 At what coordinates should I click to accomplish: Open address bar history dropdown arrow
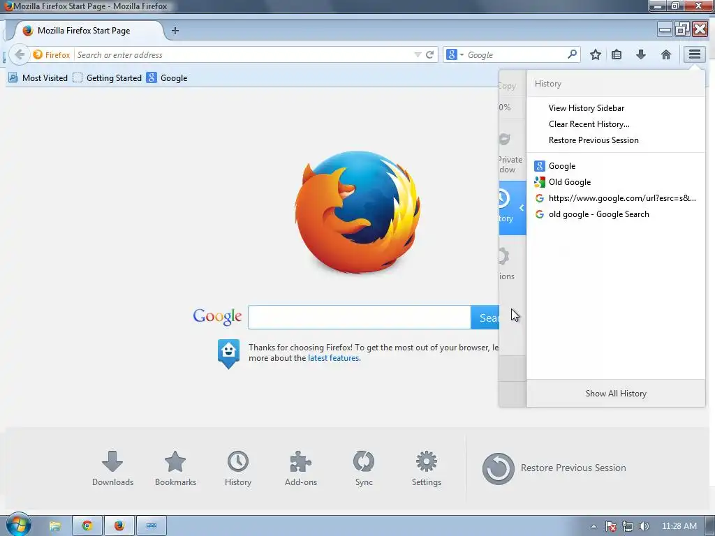418,54
